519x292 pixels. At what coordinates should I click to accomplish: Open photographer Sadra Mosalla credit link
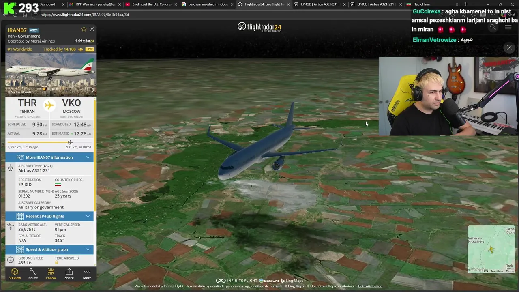(20, 92)
